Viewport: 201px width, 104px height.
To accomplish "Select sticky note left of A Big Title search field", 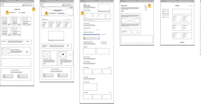I will click(7, 12).
